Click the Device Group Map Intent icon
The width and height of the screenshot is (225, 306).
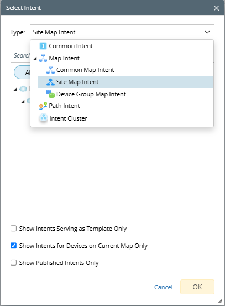click(50, 94)
